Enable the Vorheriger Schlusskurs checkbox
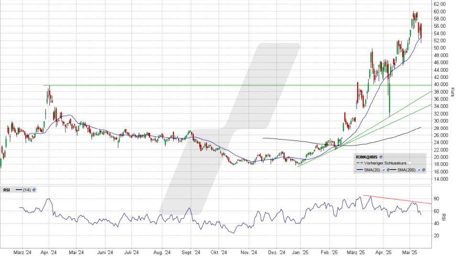Screen dimensions: 459x258 tap(410, 163)
